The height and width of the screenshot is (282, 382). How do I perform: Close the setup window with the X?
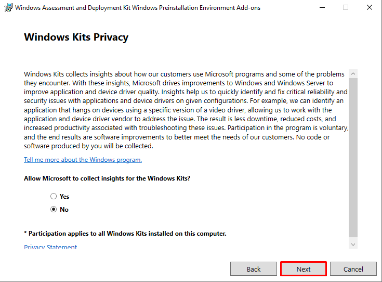click(x=370, y=8)
